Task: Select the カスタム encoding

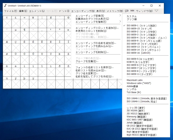Action: [146, 16]
